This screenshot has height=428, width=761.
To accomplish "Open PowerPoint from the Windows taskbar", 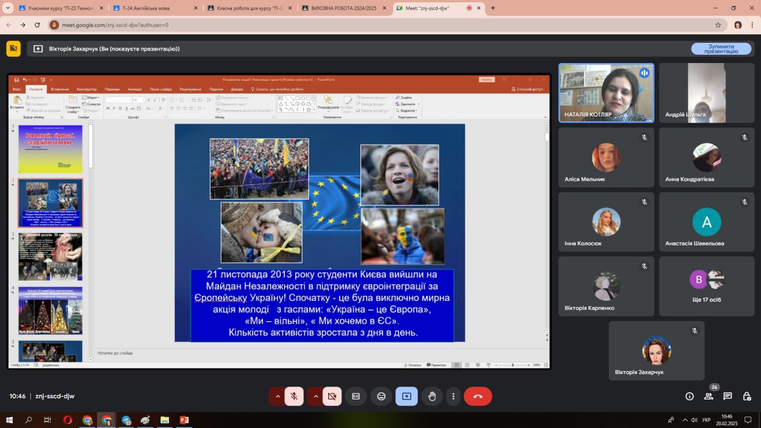I will point(184,420).
